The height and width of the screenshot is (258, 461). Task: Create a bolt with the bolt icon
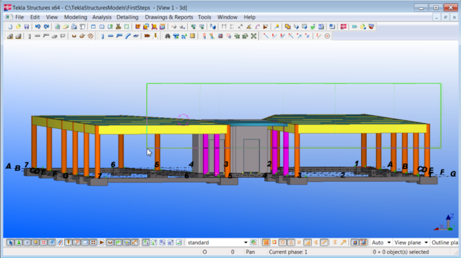pyautogui.click(x=147, y=36)
